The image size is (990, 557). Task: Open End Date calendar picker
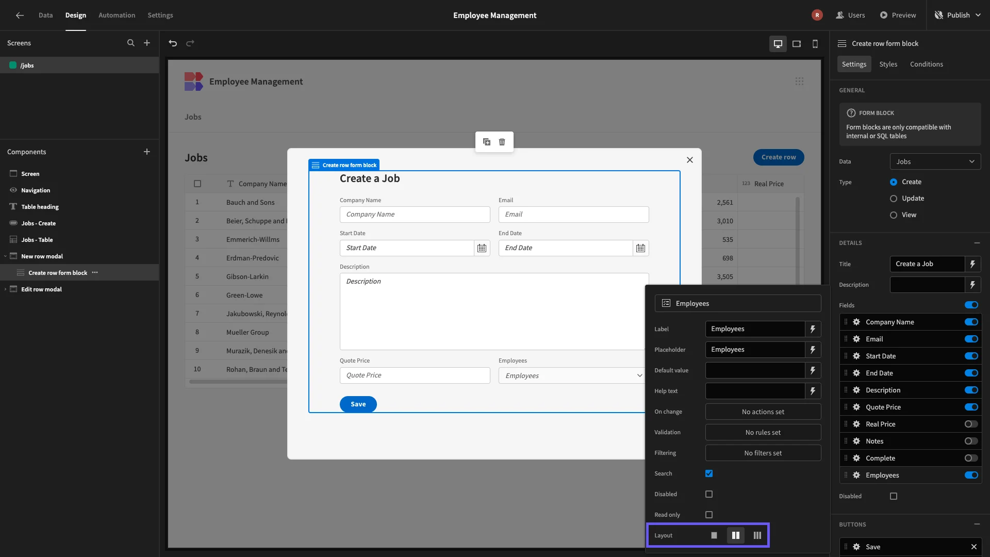pyautogui.click(x=640, y=248)
